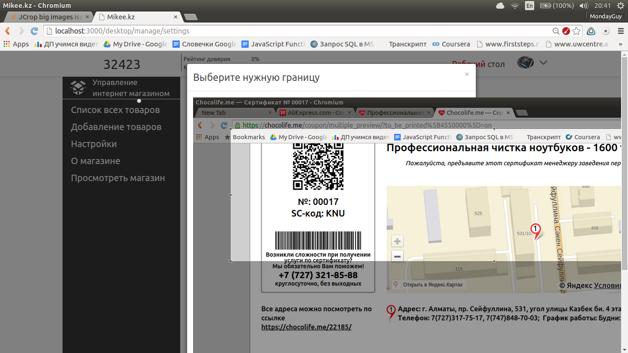Open Добавление товаров in sidebar
The height and width of the screenshot is (353, 628).
pyautogui.click(x=116, y=127)
